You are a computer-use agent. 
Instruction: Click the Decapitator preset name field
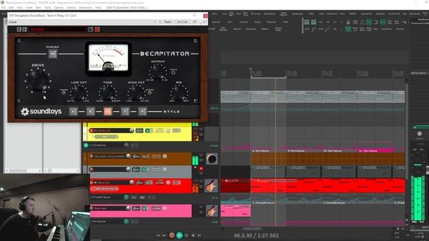pyautogui.click(x=58, y=29)
